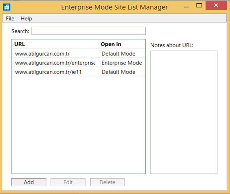Maximize the Site List Manager window
The width and height of the screenshot is (230, 194).
(199, 6)
